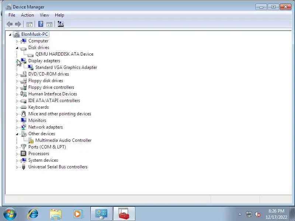The width and height of the screenshot is (295, 221).
Task: Click the System devices icon
Action: (24, 160)
